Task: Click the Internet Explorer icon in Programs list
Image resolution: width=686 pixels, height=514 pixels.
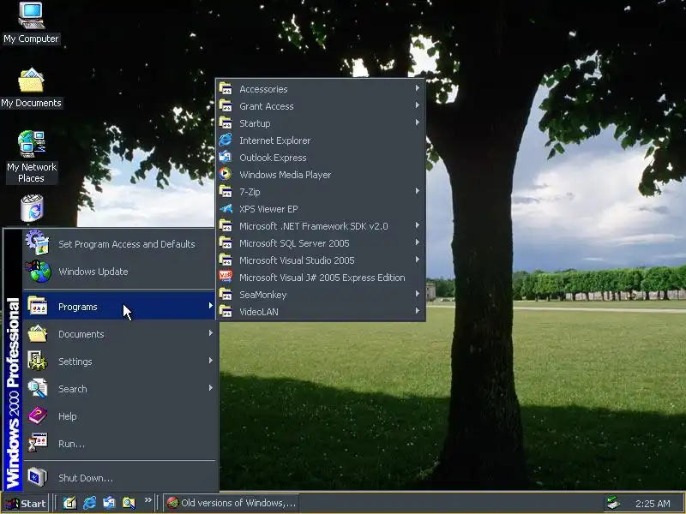Action: [x=226, y=140]
